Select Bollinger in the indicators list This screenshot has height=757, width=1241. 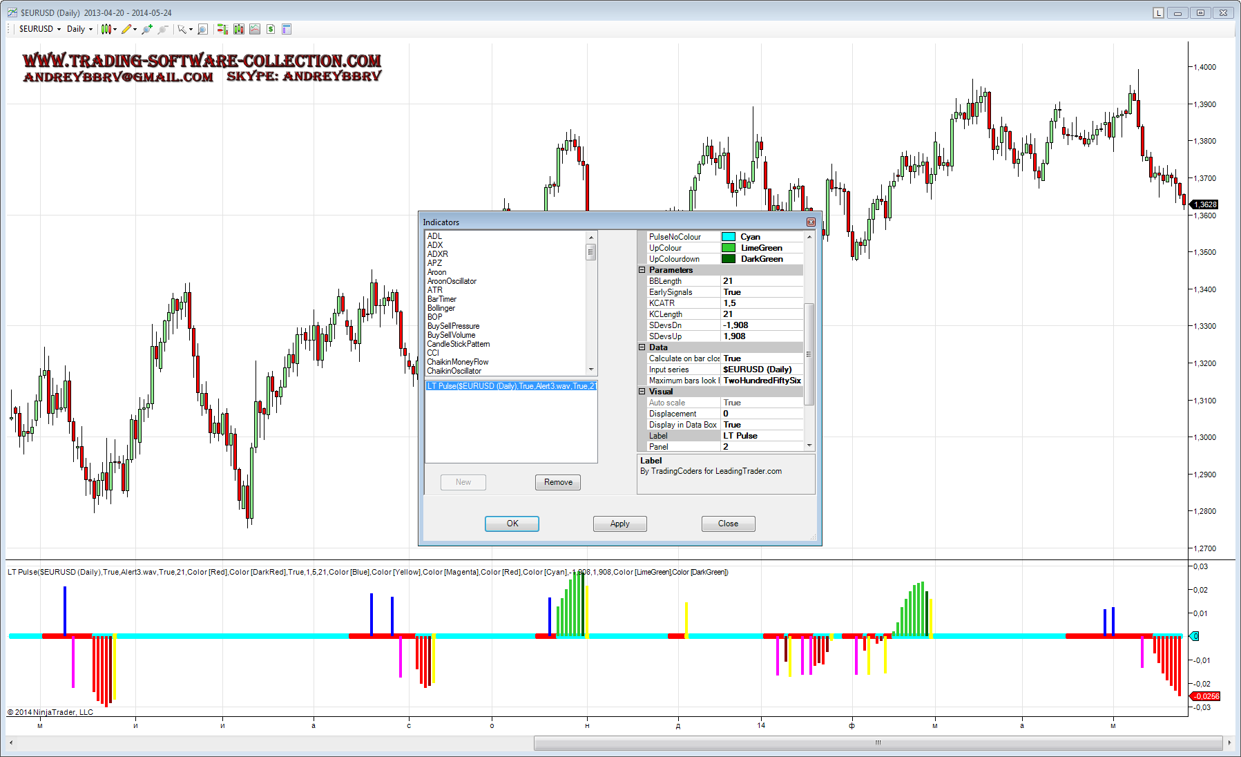pos(441,308)
